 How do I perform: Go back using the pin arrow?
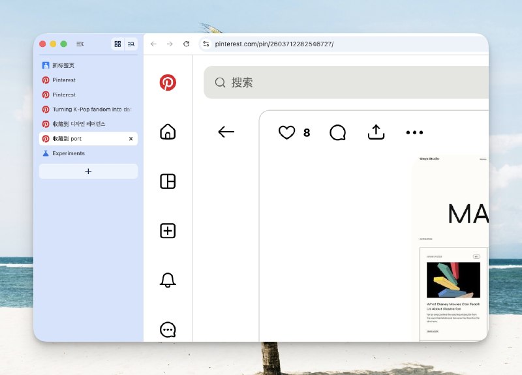point(226,132)
